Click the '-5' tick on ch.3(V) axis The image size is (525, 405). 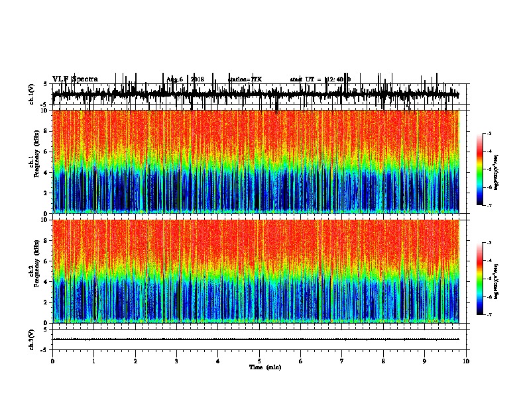(x=44, y=350)
